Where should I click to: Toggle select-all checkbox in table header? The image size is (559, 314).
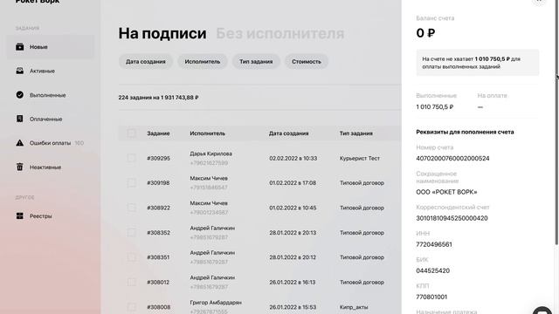point(131,133)
